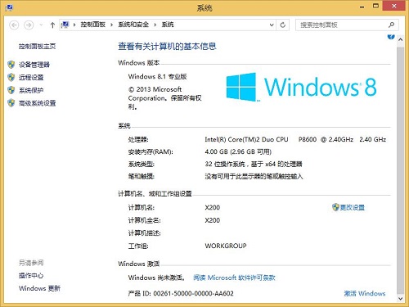The height and width of the screenshot is (307, 409).
Task: Click the system icon in the title bar
Action: tap(9, 7)
